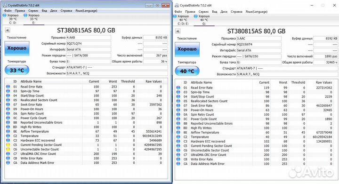
Task: Click blue status icon for Read Error Rate, left window
Action: pyautogui.click(x=8, y=87)
